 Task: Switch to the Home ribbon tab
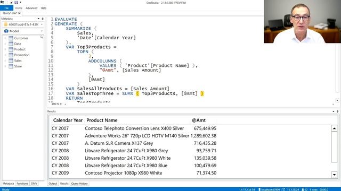19,8
